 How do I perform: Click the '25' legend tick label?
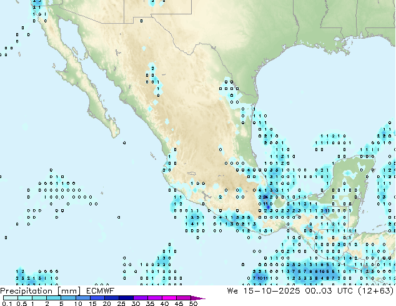(121, 304)
